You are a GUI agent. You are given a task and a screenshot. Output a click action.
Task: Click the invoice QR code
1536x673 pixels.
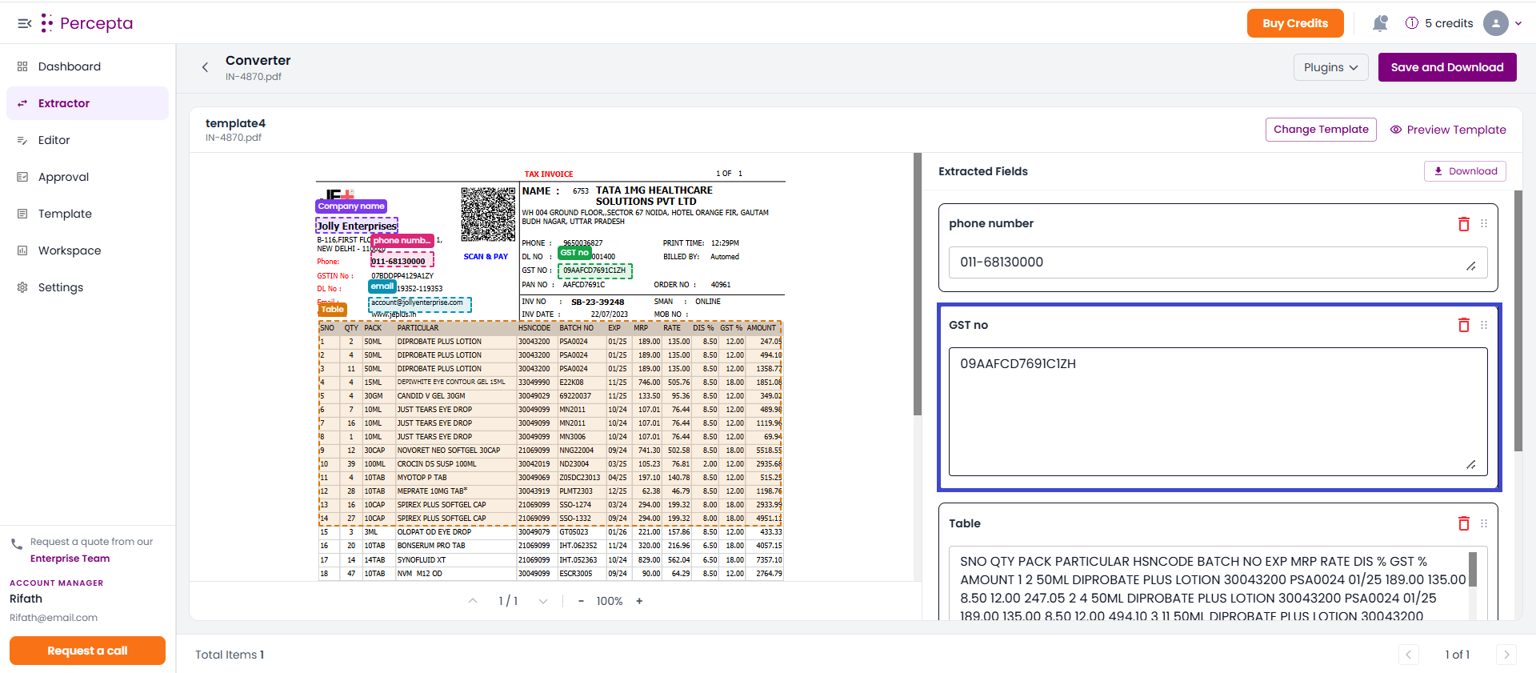coord(488,214)
